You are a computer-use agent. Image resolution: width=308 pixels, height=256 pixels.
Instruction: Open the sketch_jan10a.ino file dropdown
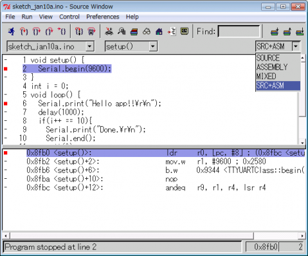pyautogui.click(x=90, y=46)
